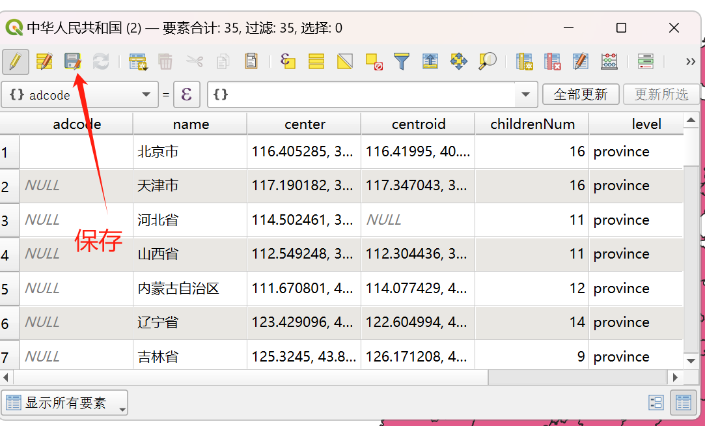Deselect all features
This screenshot has height=426, width=705.
(374, 61)
